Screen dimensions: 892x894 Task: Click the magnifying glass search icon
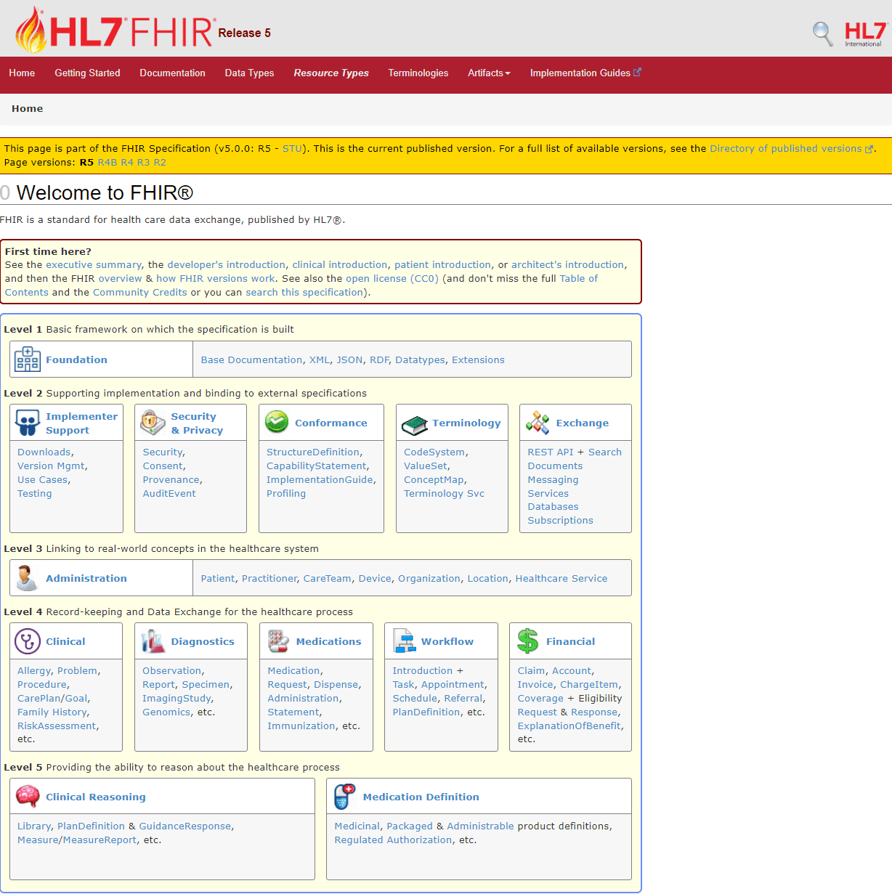point(822,33)
